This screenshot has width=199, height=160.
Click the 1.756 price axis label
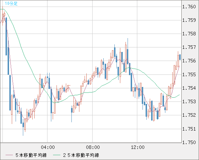[x=189, y=61]
